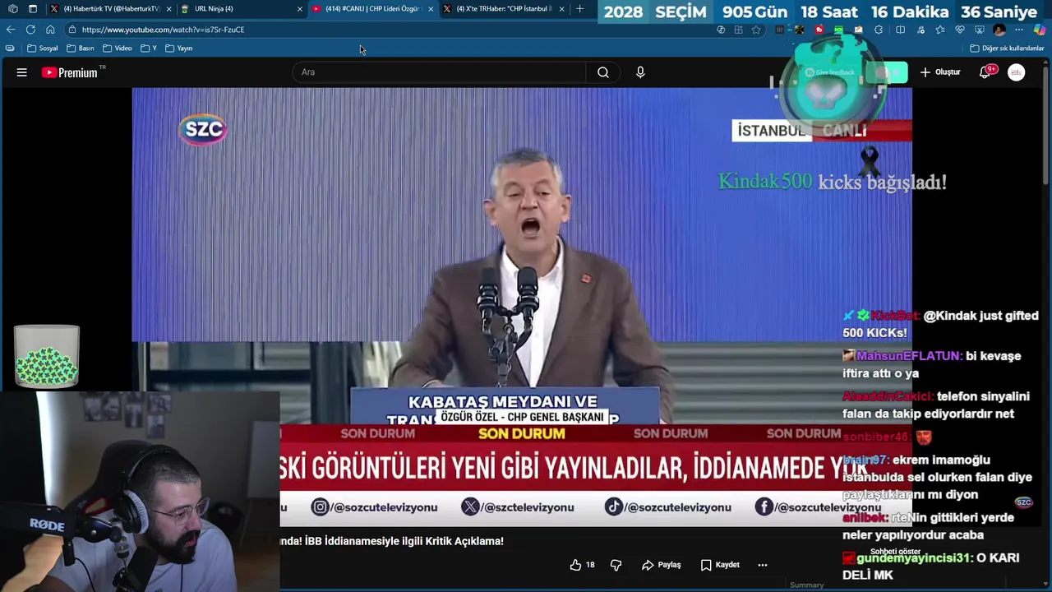Click anlibek chat username

tap(865, 518)
